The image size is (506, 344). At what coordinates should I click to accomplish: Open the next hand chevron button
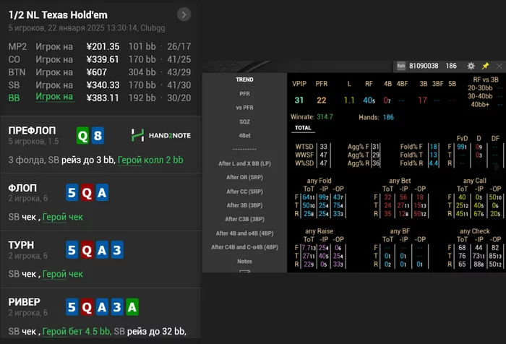click(x=184, y=14)
